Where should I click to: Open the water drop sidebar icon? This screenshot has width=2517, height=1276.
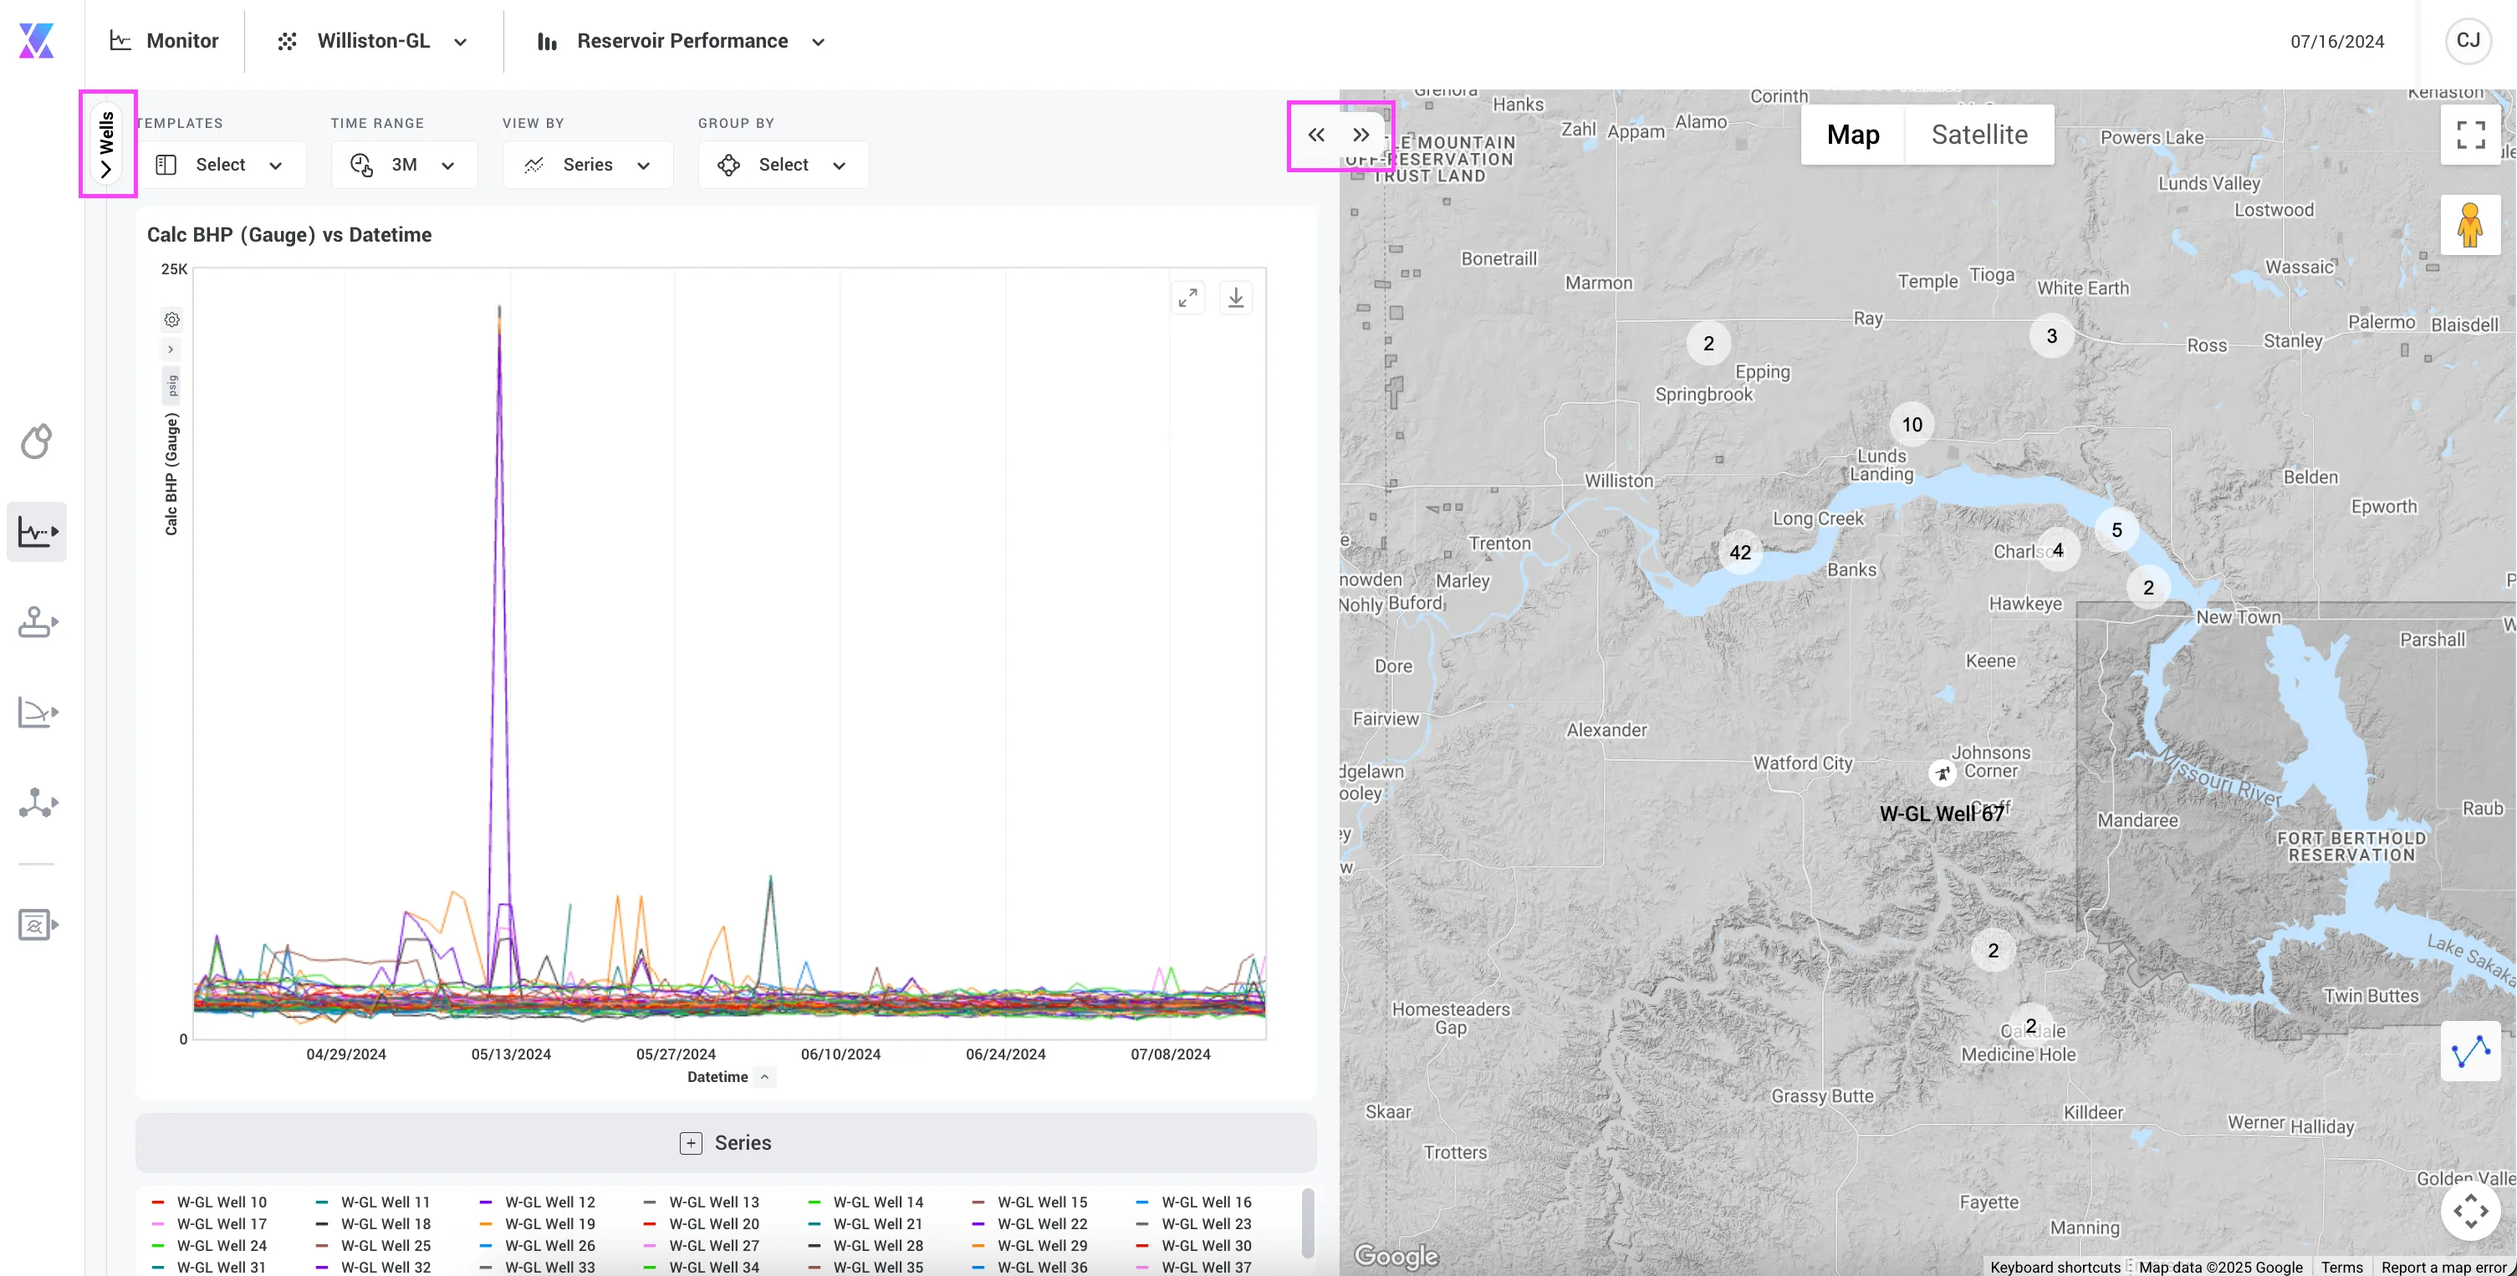tap(37, 441)
